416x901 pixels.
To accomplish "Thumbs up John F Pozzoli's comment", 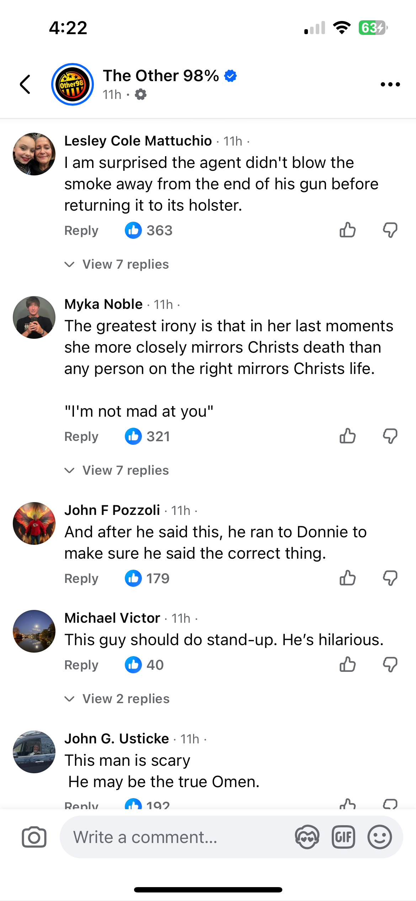I will 347,578.
